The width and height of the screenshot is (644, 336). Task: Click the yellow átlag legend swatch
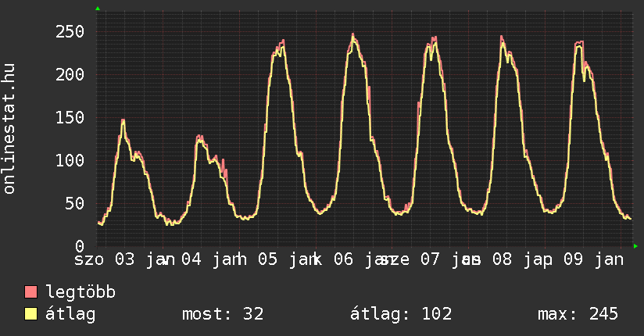[31, 314]
